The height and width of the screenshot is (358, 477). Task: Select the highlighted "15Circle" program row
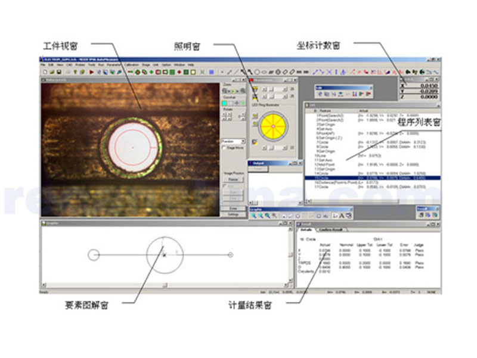(x=373, y=178)
